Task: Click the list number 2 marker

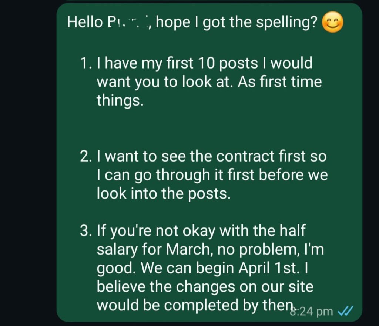Action: (x=86, y=157)
